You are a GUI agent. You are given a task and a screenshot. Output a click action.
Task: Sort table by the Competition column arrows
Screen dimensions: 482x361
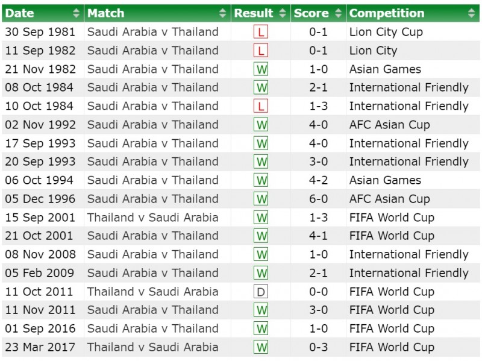(x=471, y=13)
